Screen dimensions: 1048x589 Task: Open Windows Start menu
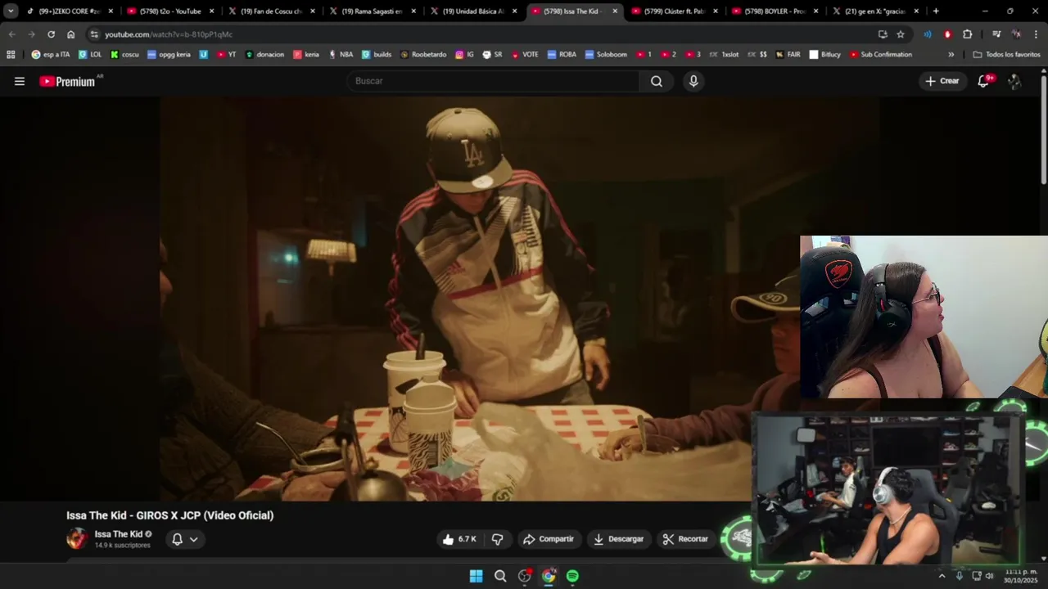pyautogui.click(x=476, y=576)
